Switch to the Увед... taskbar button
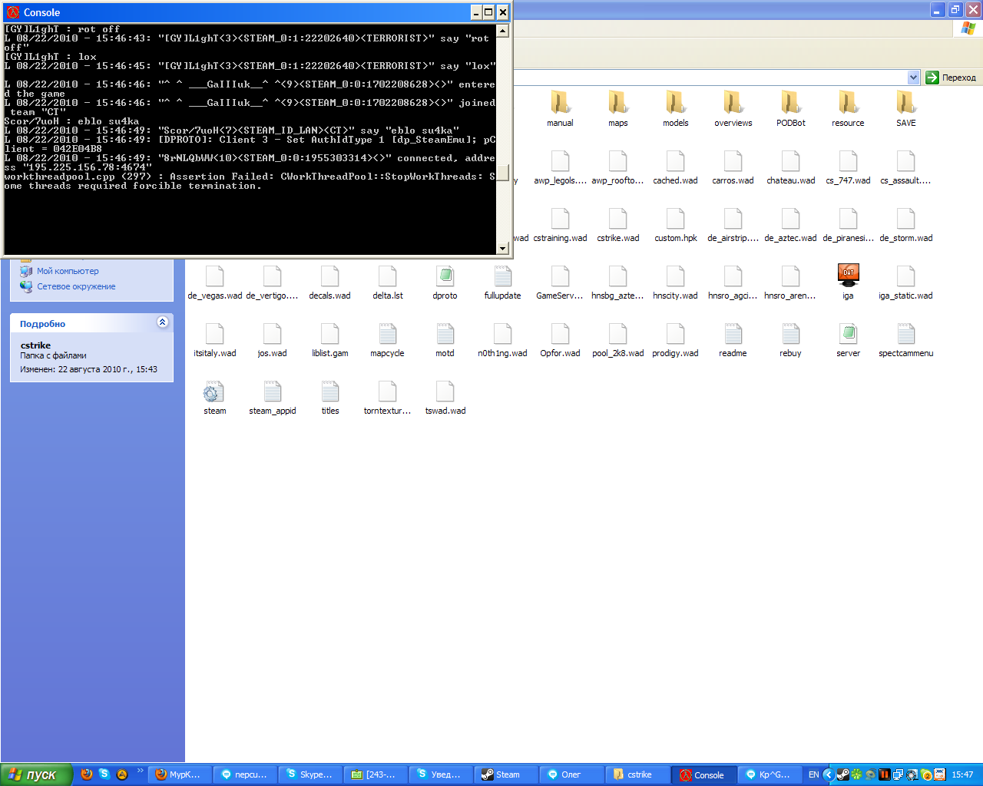Viewport: 983px width, 786px height. tap(440, 774)
